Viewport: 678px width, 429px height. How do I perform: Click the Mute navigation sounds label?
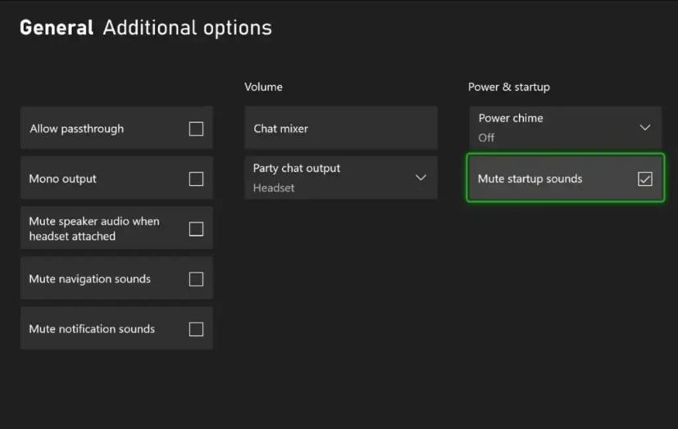tap(89, 279)
